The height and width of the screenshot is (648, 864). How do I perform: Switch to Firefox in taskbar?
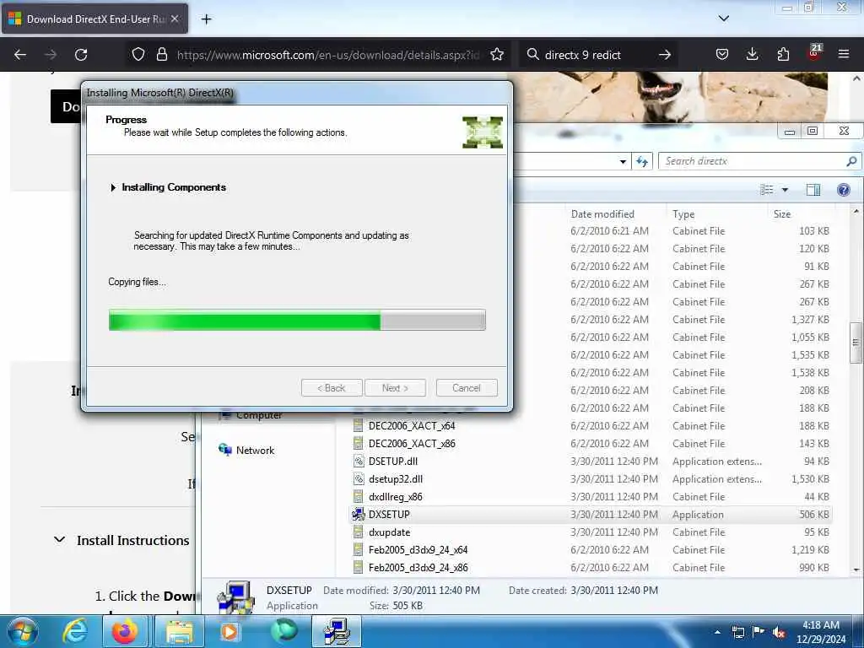pos(125,631)
